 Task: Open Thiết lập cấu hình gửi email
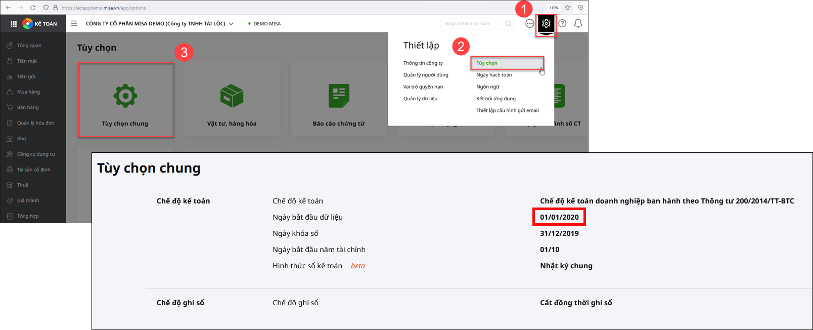tap(507, 110)
